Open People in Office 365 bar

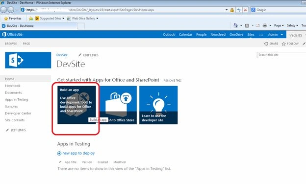click(201, 34)
